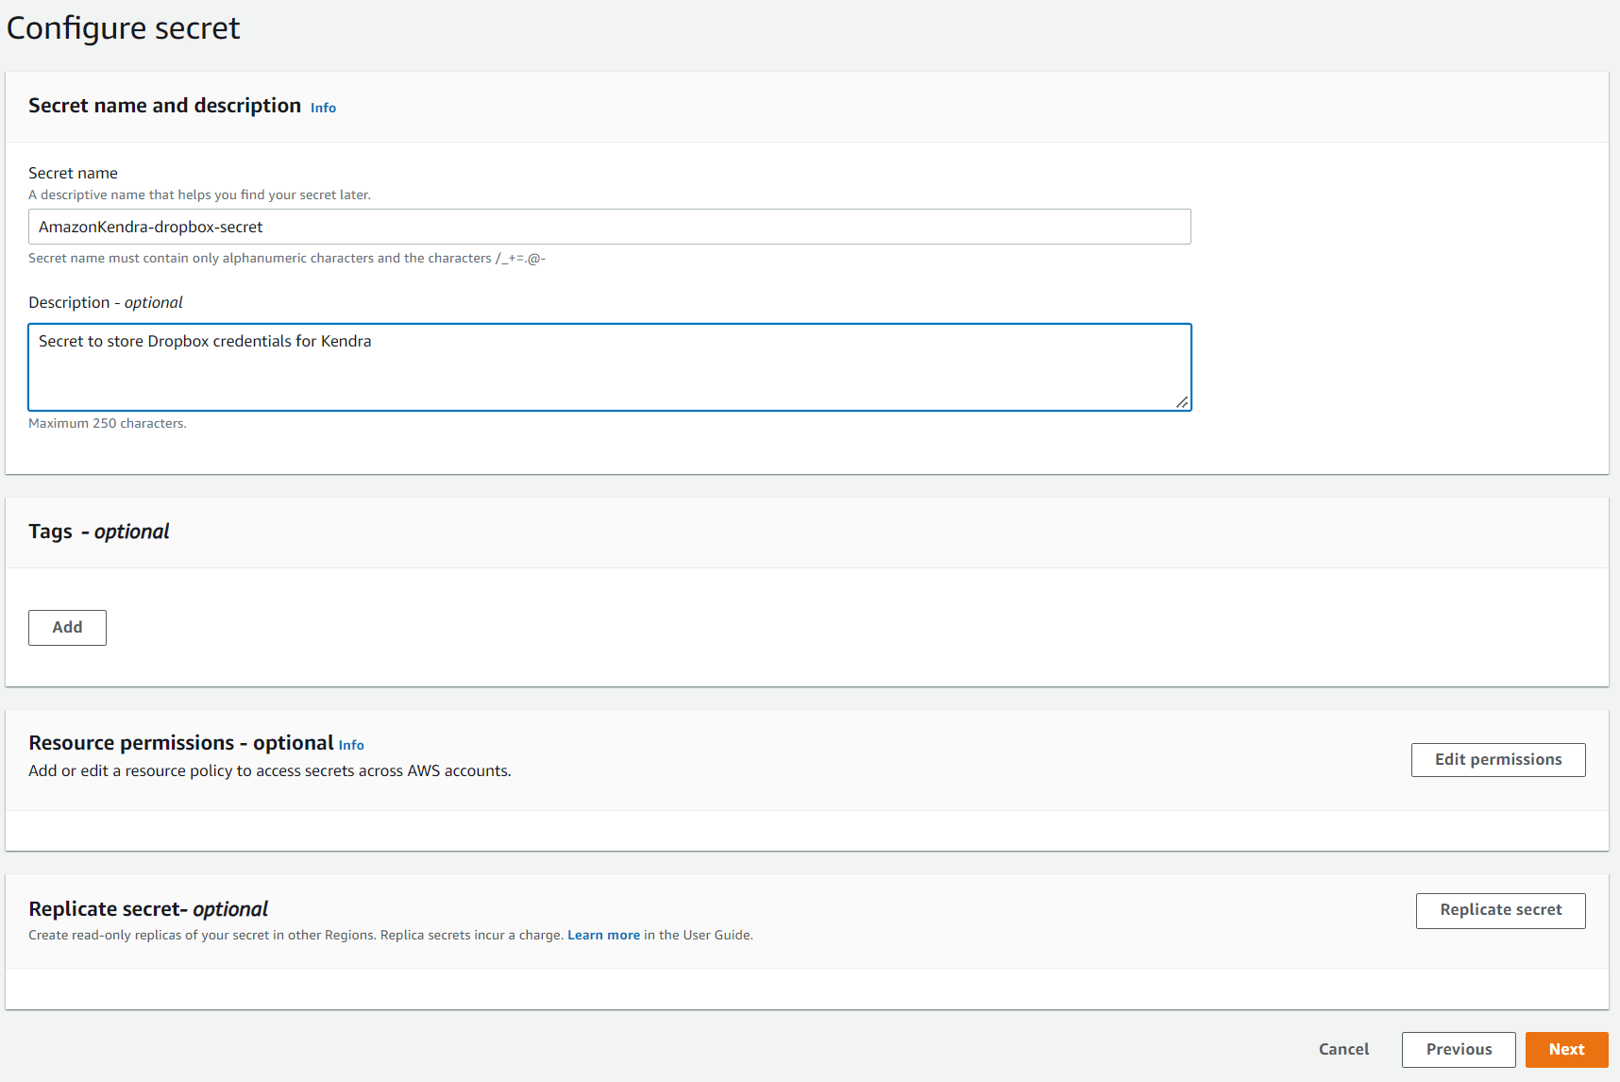
Task: Follow the Learn more link
Action: (x=603, y=936)
